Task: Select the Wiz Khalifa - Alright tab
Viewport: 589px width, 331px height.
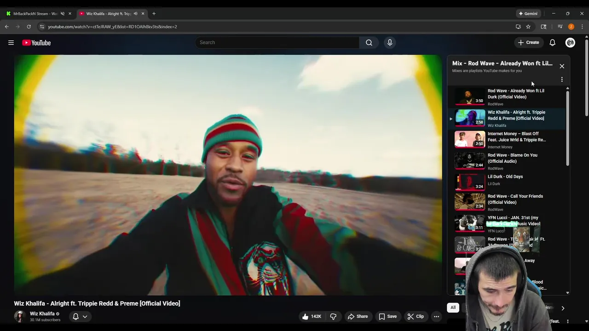Action: tap(112, 13)
